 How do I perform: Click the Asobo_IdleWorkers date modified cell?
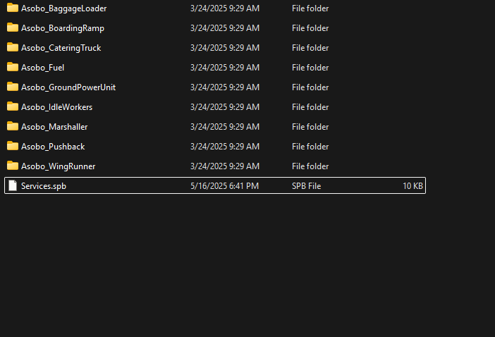point(225,107)
